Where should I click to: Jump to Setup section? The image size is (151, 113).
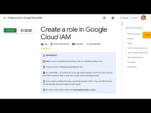click(130, 43)
